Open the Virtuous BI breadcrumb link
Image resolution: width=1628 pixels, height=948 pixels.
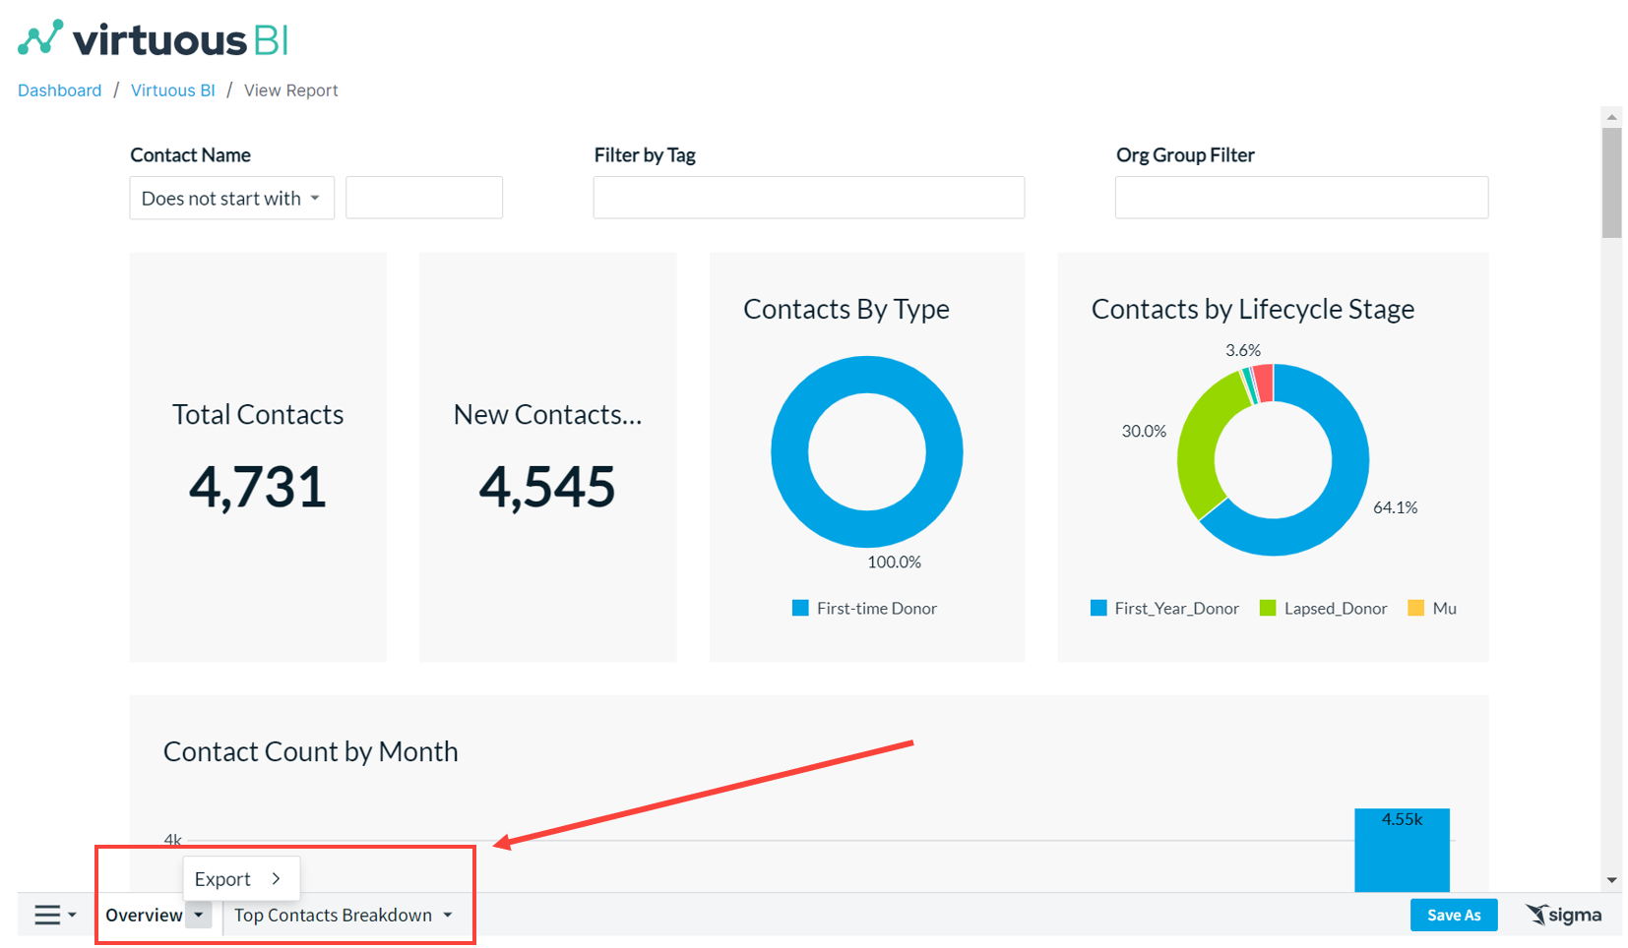click(x=172, y=90)
